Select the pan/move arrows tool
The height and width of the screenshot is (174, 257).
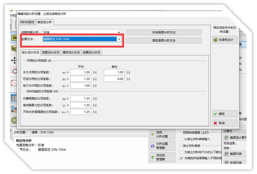pos(14,61)
